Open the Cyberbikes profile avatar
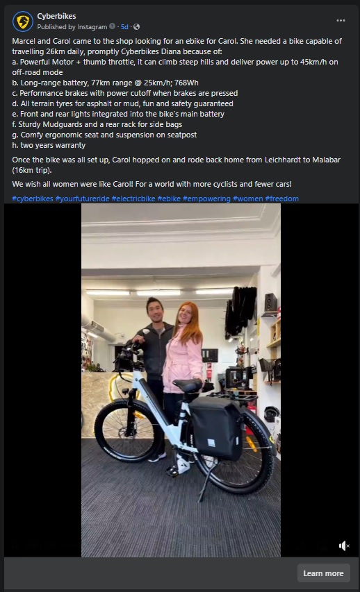The height and width of the screenshot is (592, 360). click(x=23, y=22)
